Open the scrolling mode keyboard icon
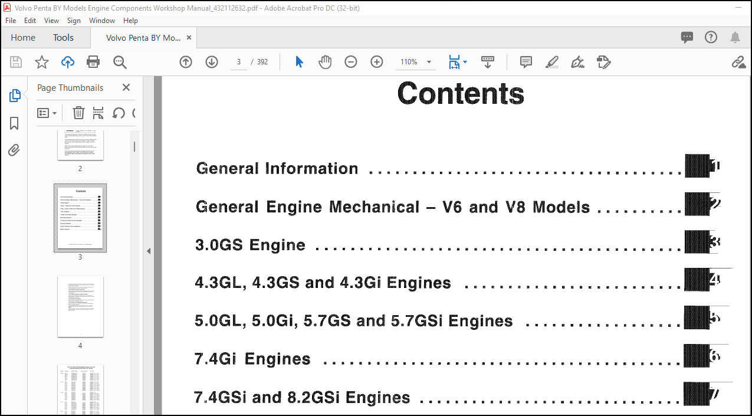This screenshot has width=752, height=416. click(488, 62)
